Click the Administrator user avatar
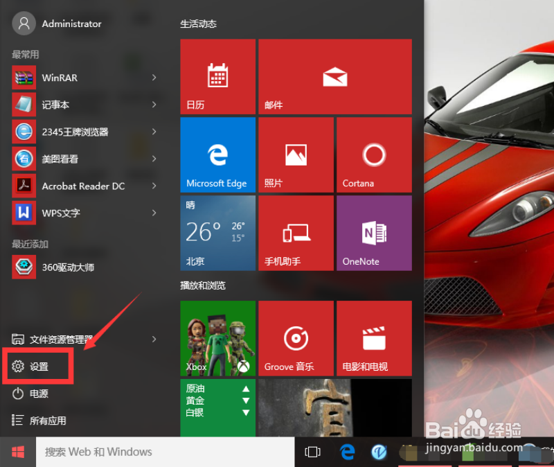Viewport: 554px width, 467px height. 24,24
